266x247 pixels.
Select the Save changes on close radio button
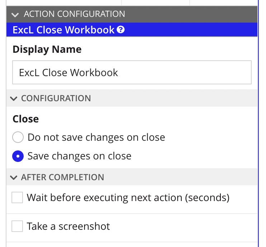click(x=18, y=156)
